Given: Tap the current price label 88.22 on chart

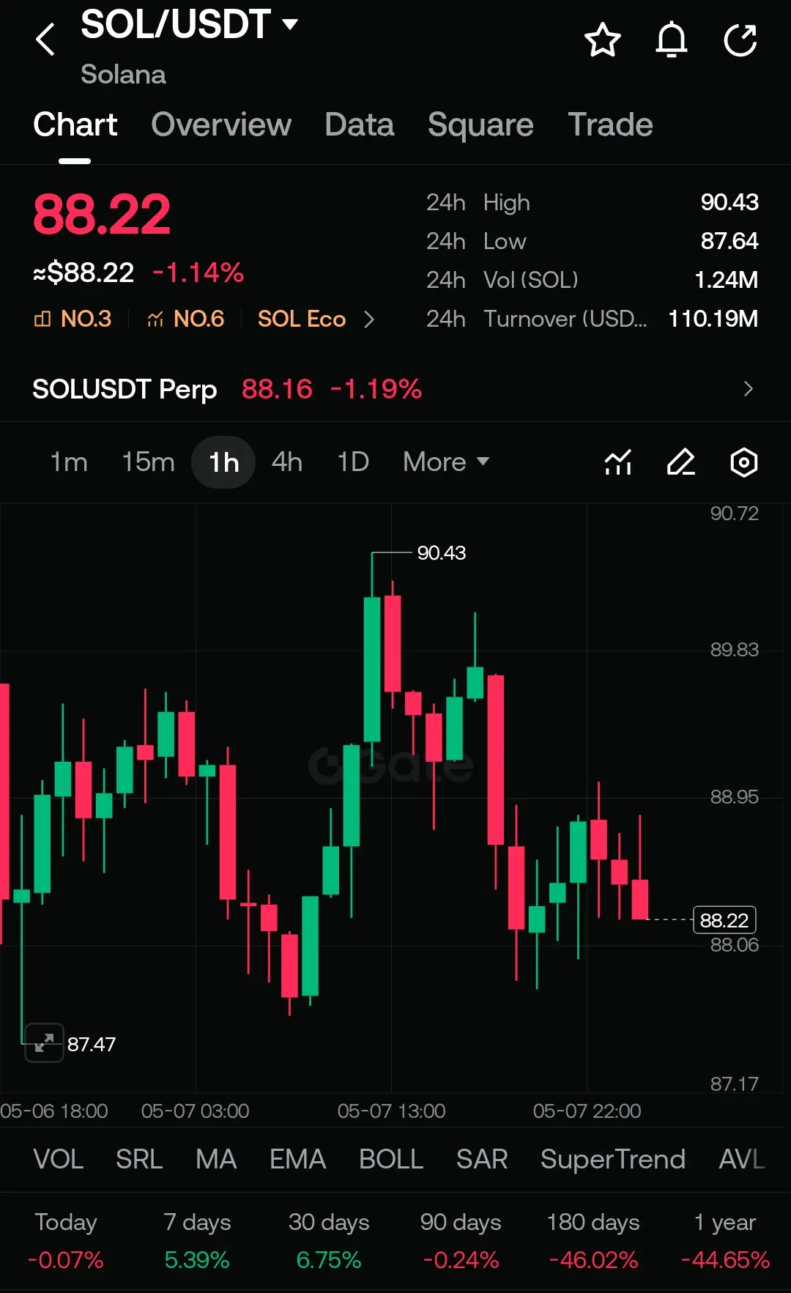Looking at the screenshot, I should tap(724, 920).
